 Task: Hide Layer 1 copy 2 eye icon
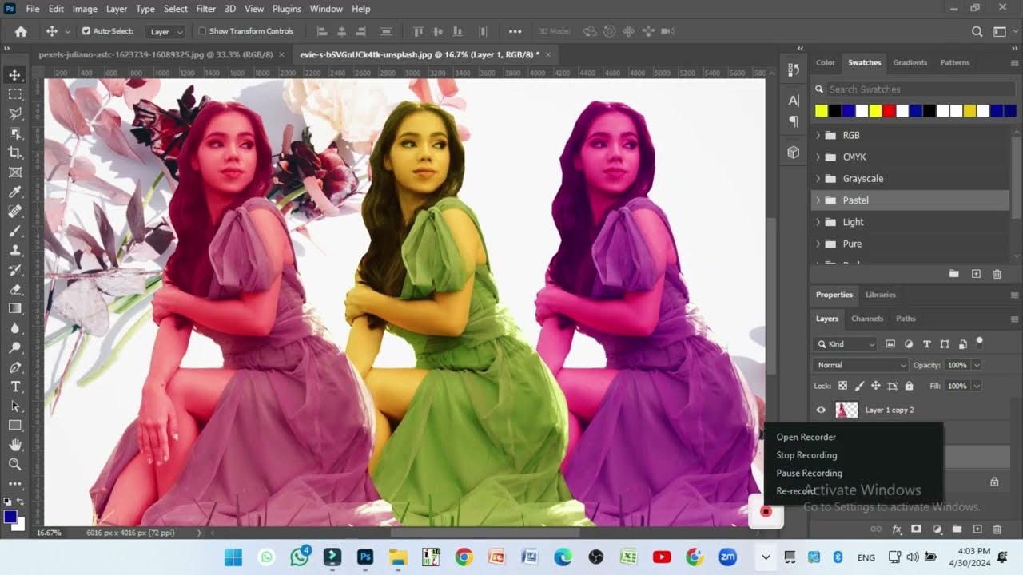(821, 410)
